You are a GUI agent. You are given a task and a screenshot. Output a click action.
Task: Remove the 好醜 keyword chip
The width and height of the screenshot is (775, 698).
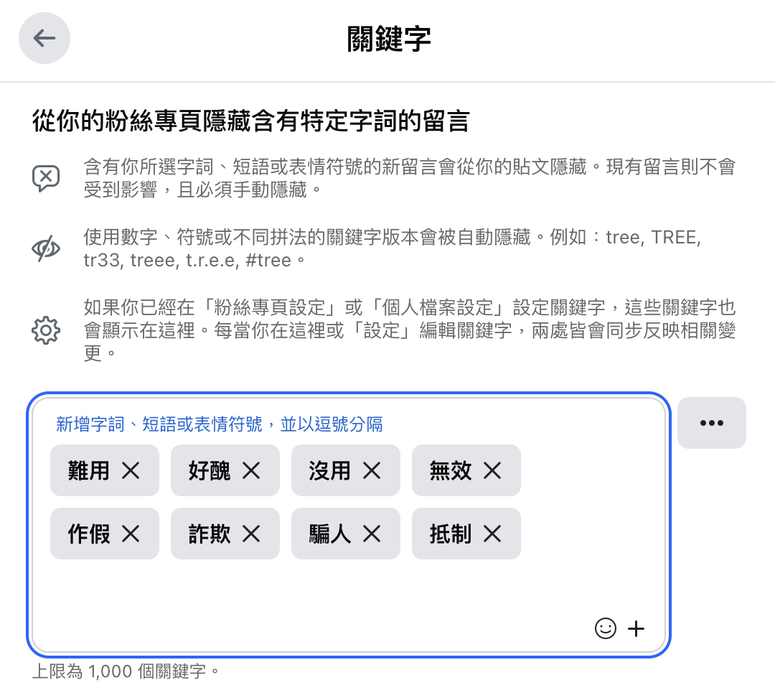252,470
